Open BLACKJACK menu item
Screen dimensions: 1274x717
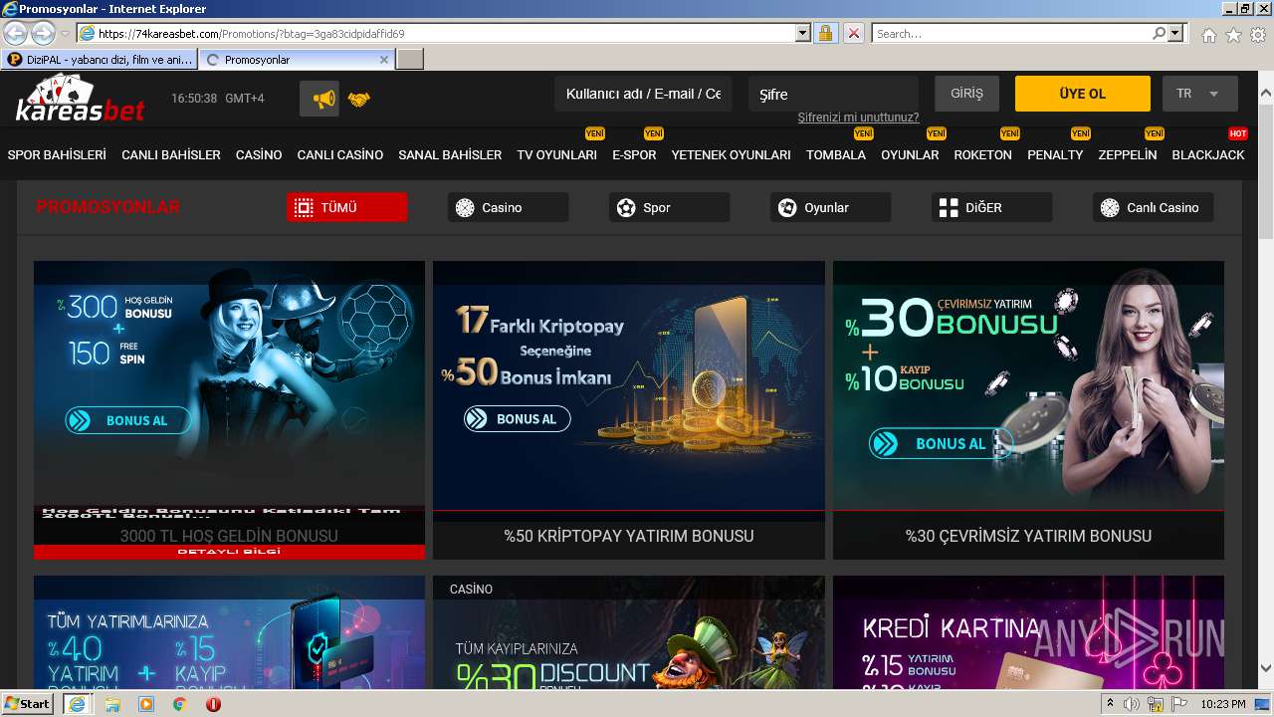(x=1208, y=154)
